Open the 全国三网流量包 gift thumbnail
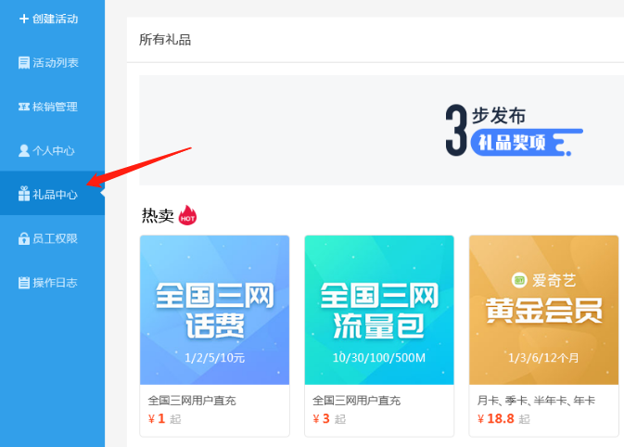The image size is (624, 447). pos(379,310)
